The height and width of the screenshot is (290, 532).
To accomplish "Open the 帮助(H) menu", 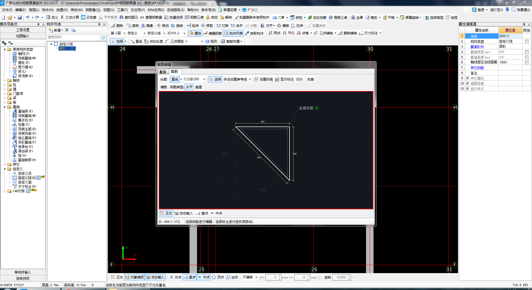I will pyautogui.click(x=193, y=10).
